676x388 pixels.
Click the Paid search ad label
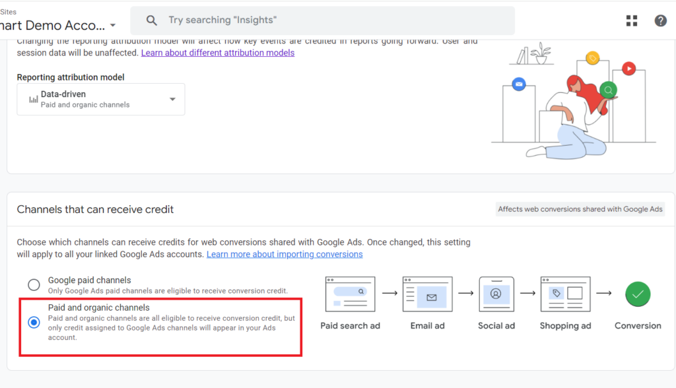click(350, 326)
